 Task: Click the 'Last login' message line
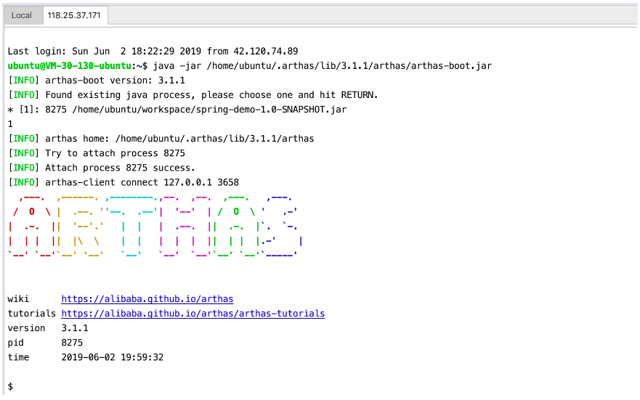(153, 52)
